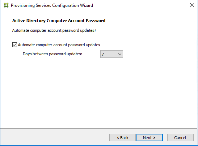
Task: Click the chevron arrow in the days combo box
Action: (120, 54)
